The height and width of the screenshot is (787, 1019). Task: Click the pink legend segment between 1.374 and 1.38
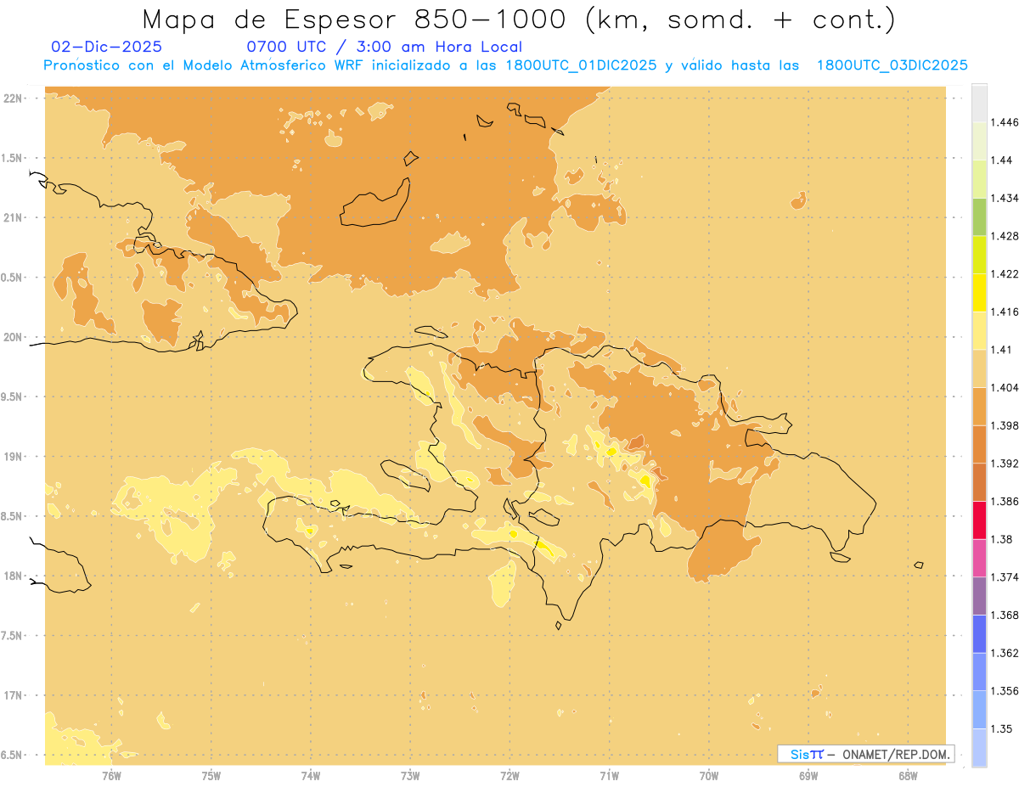[979, 558]
